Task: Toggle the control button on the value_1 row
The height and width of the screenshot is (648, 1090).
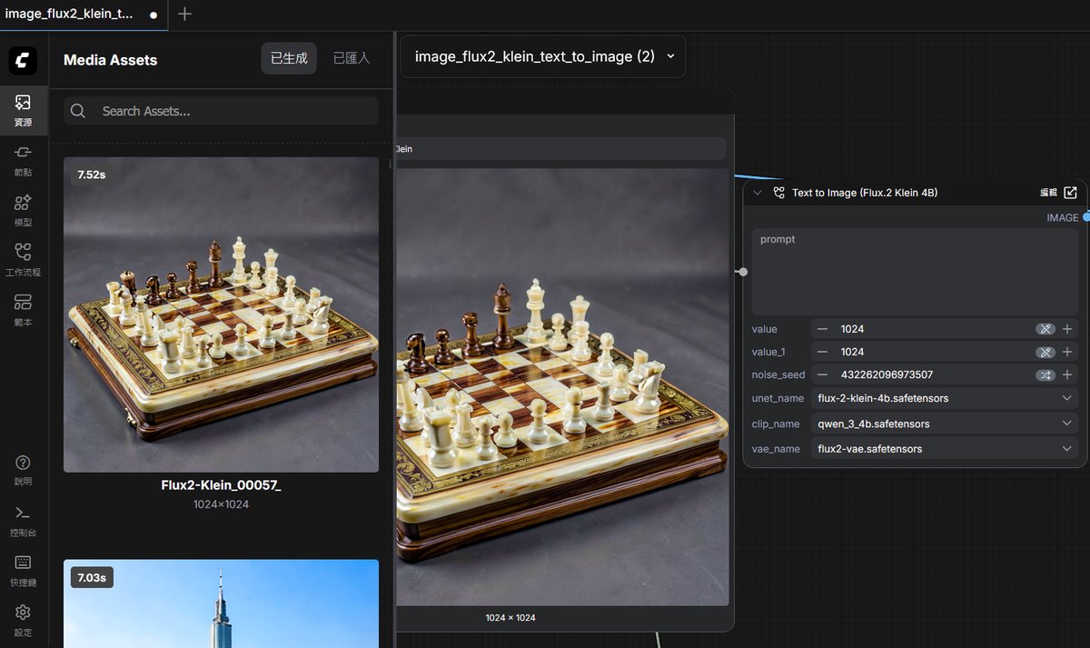Action: (x=1045, y=352)
